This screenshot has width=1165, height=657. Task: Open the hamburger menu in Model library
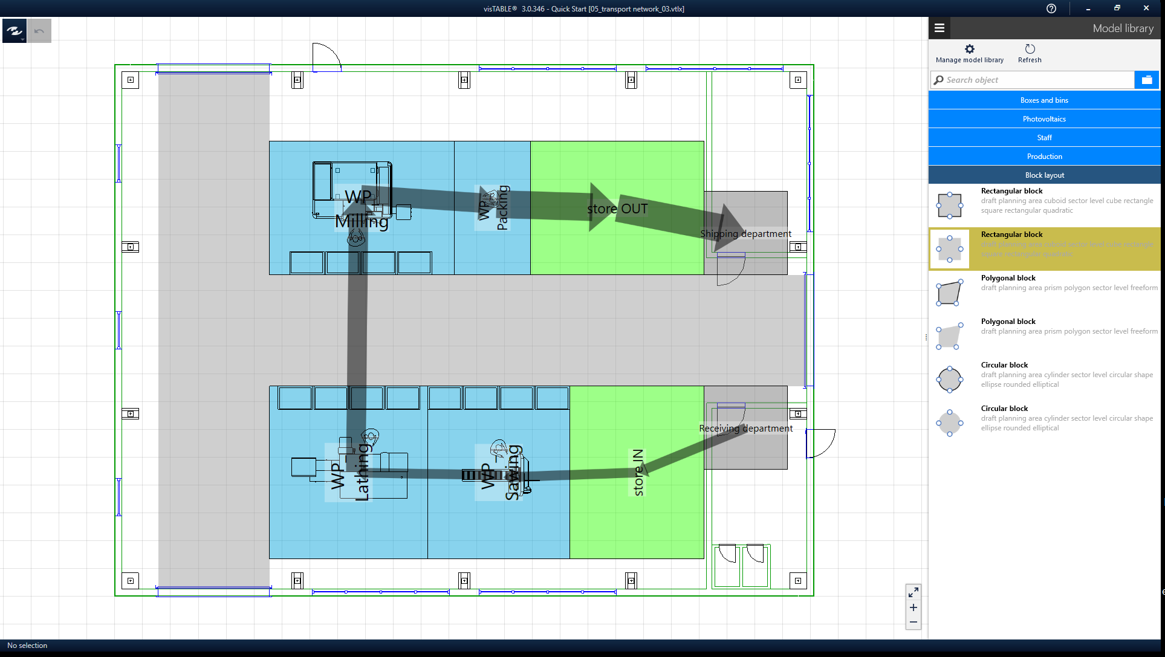(939, 28)
